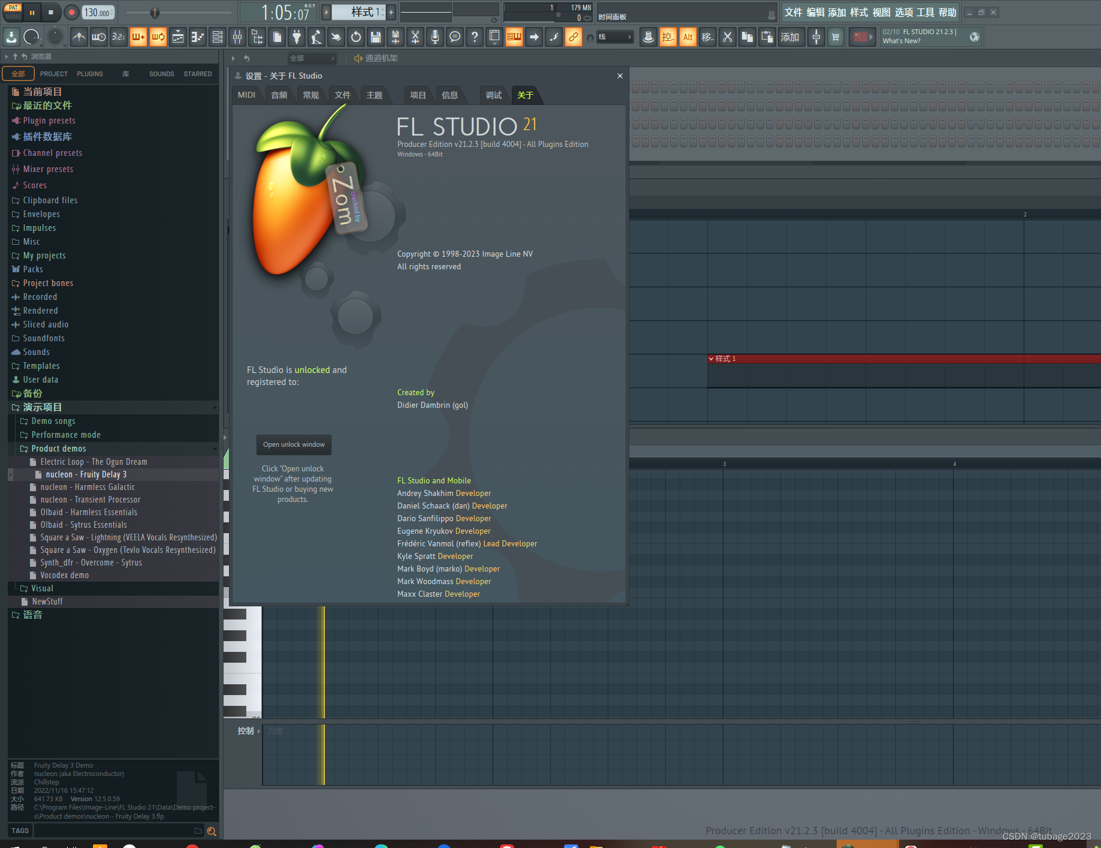Switch to the MIDI settings tab
Image resolution: width=1101 pixels, height=848 pixels.
click(x=246, y=95)
